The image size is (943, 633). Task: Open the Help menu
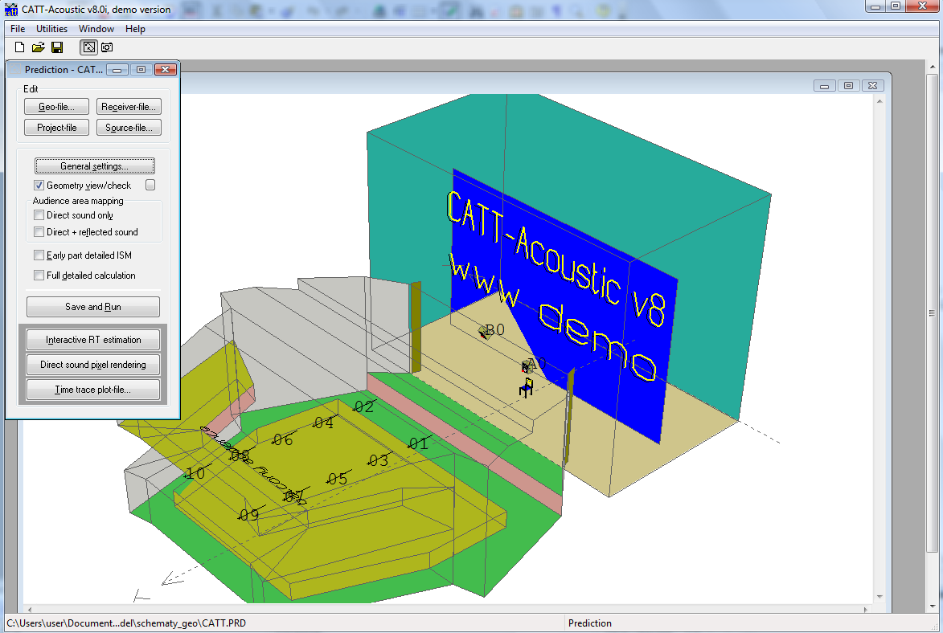coord(135,28)
